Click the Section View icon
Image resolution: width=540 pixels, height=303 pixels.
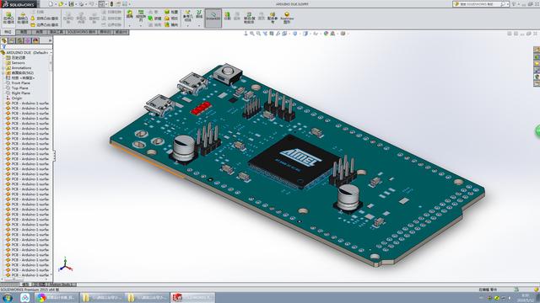click(x=272, y=34)
